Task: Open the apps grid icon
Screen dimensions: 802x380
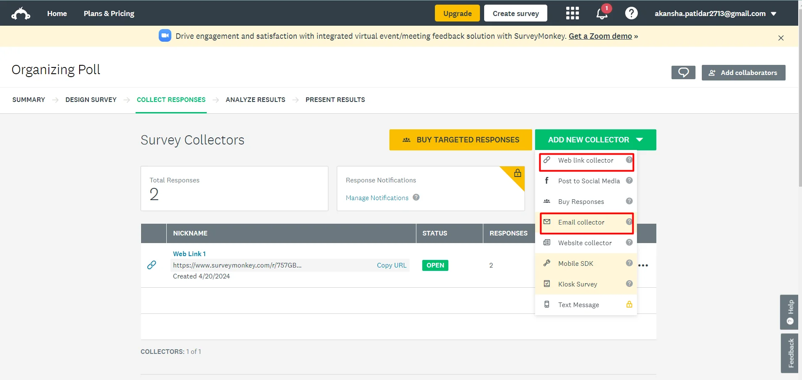Action: click(x=572, y=13)
